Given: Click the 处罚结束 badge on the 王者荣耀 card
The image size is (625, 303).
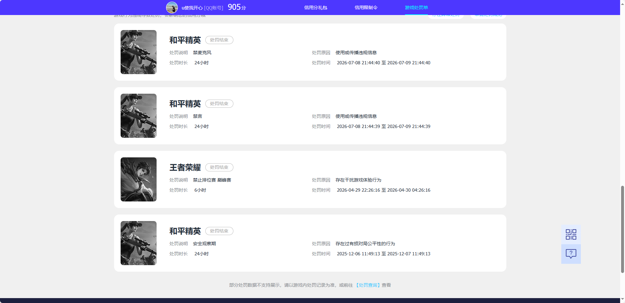Looking at the screenshot, I should coord(219,167).
